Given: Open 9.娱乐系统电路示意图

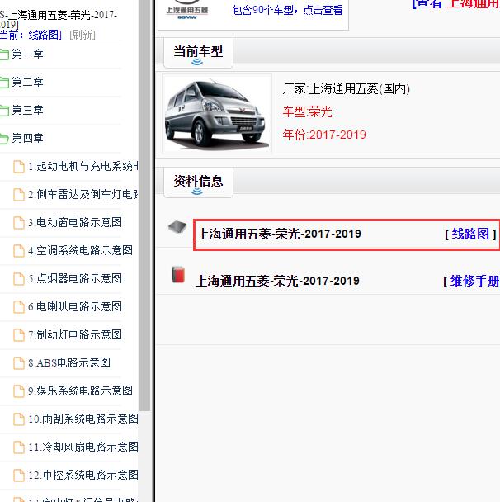Looking at the screenshot, I should tap(80, 391).
